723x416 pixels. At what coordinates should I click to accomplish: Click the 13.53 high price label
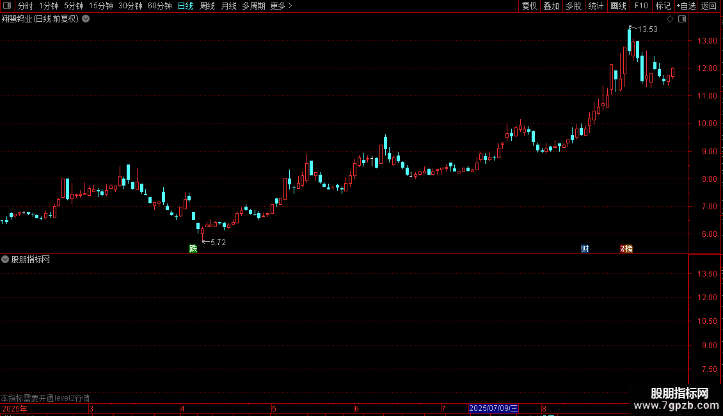(x=648, y=29)
